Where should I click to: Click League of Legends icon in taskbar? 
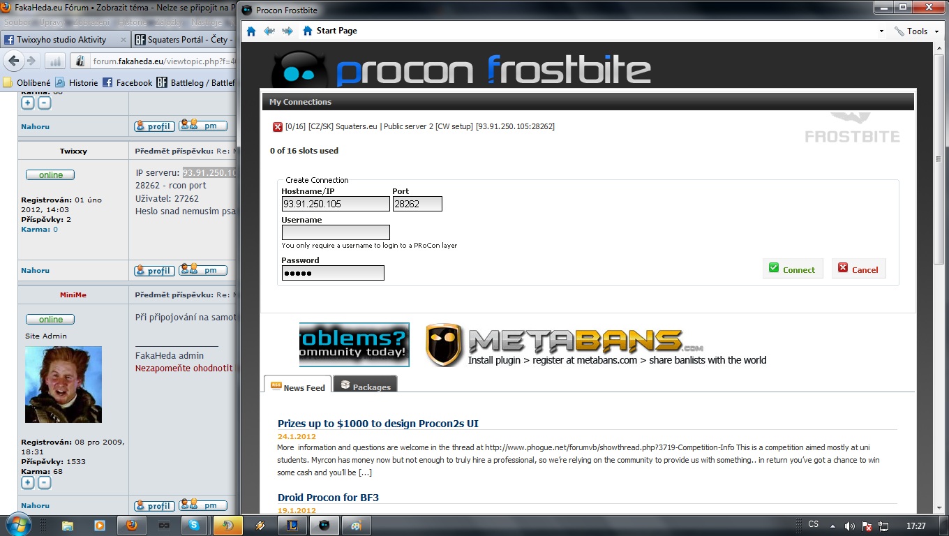(293, 525)
